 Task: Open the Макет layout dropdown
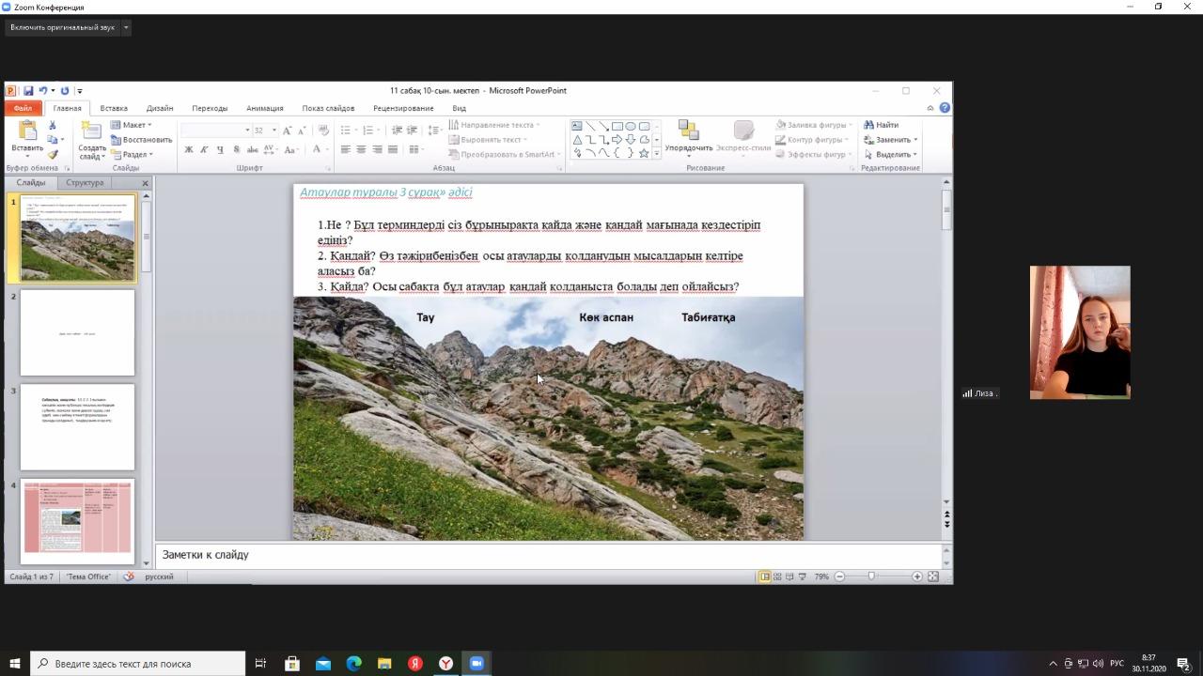tap(132, 125)
